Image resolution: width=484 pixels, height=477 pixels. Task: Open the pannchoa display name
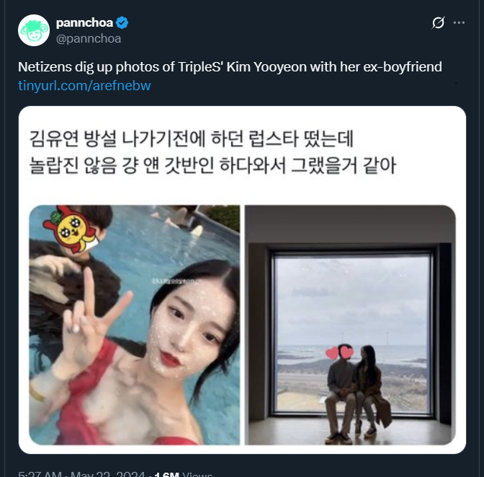click(84, 22)
